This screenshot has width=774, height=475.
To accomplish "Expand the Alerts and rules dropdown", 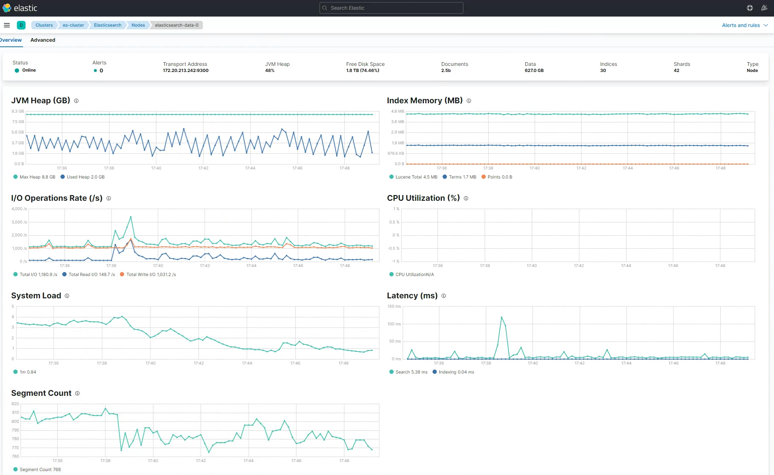I will click(x=744, y=25).
